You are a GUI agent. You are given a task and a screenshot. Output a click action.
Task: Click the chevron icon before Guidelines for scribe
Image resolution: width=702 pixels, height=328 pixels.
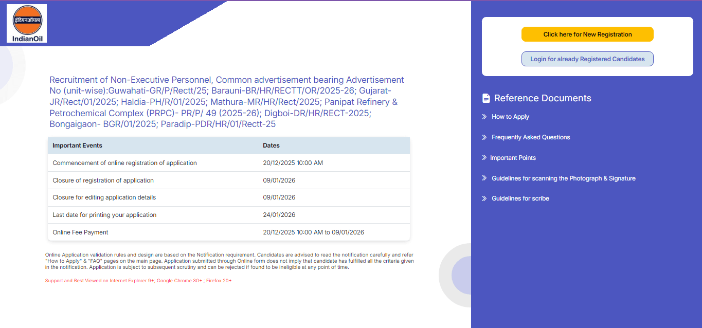tap(483, 198)
